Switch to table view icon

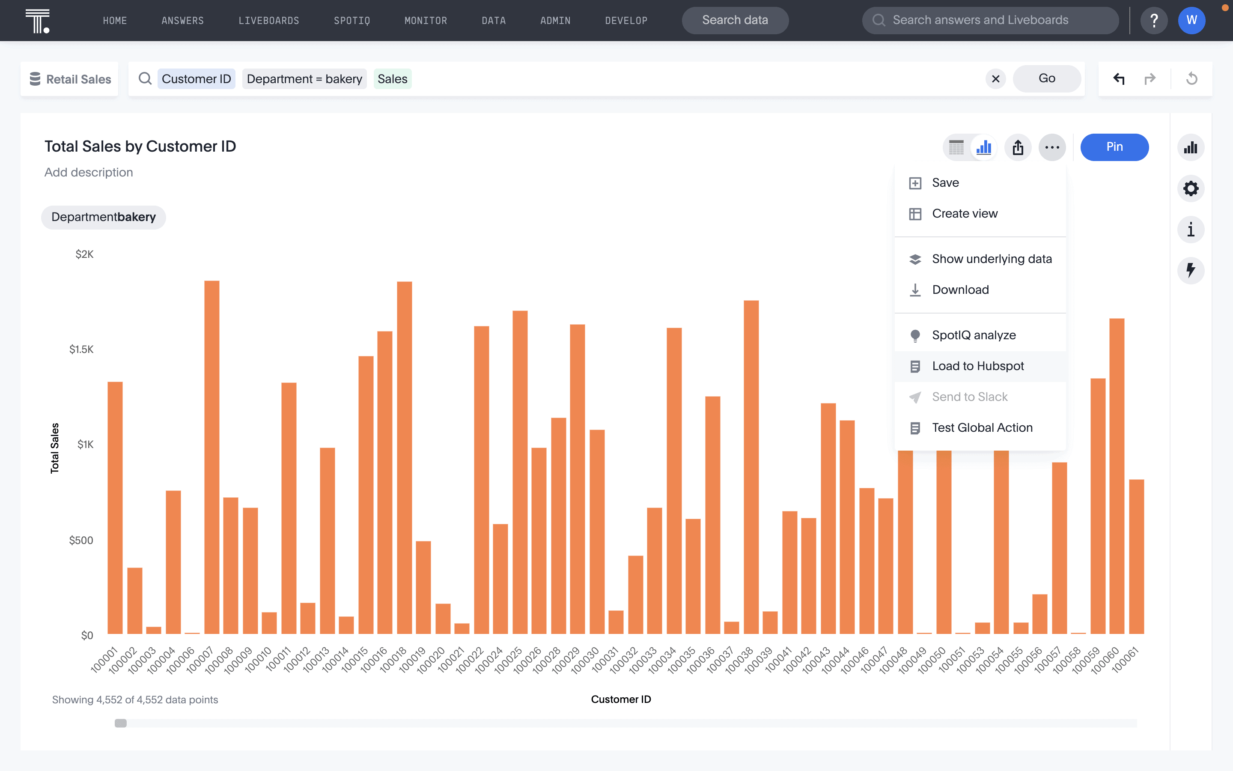pyautogui.click(x=956, y=147)
